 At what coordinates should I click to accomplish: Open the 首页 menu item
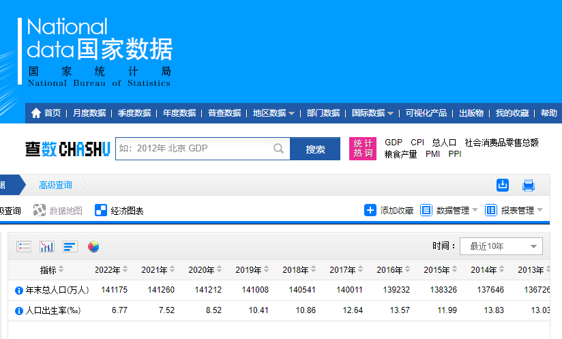(x=53, y=113)
